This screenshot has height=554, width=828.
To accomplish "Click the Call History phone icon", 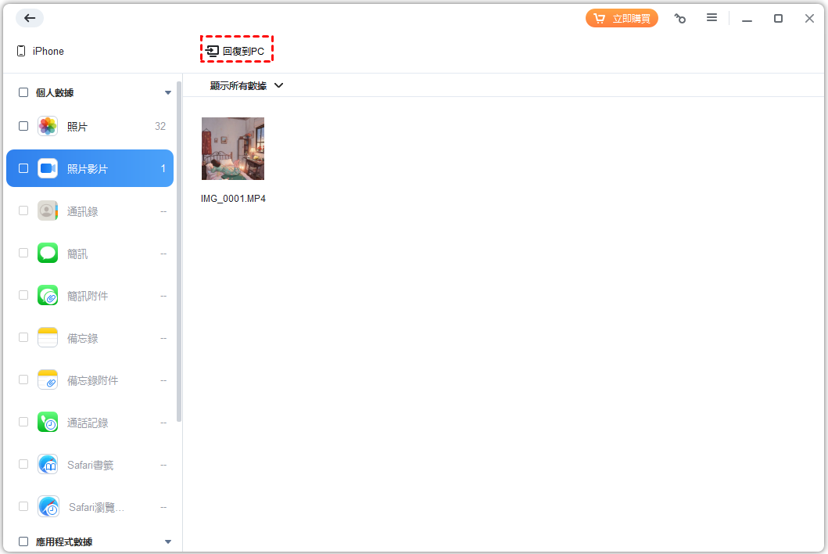I will point(48,422).
